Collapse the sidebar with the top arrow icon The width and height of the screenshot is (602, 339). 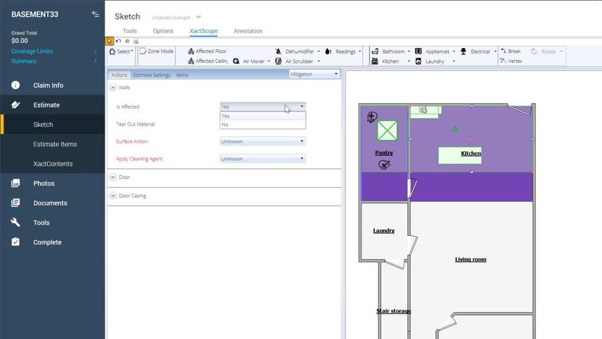[x=95, y=14]
